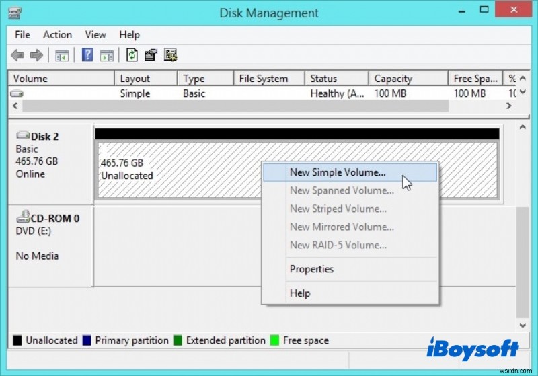Screen dimensions: 538x376
Task: Click the Back arrow toolbar icon
Action: coord(17,55)
